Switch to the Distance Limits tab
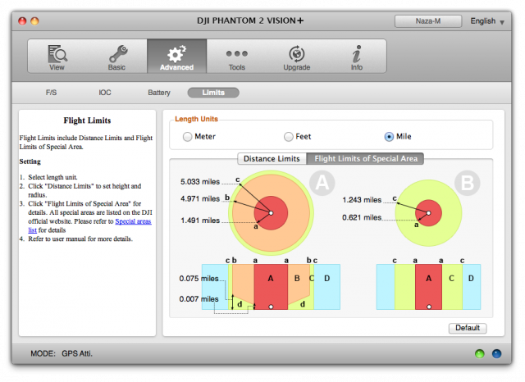The width and height of the screenshot is (525, 382). [272, 158]
